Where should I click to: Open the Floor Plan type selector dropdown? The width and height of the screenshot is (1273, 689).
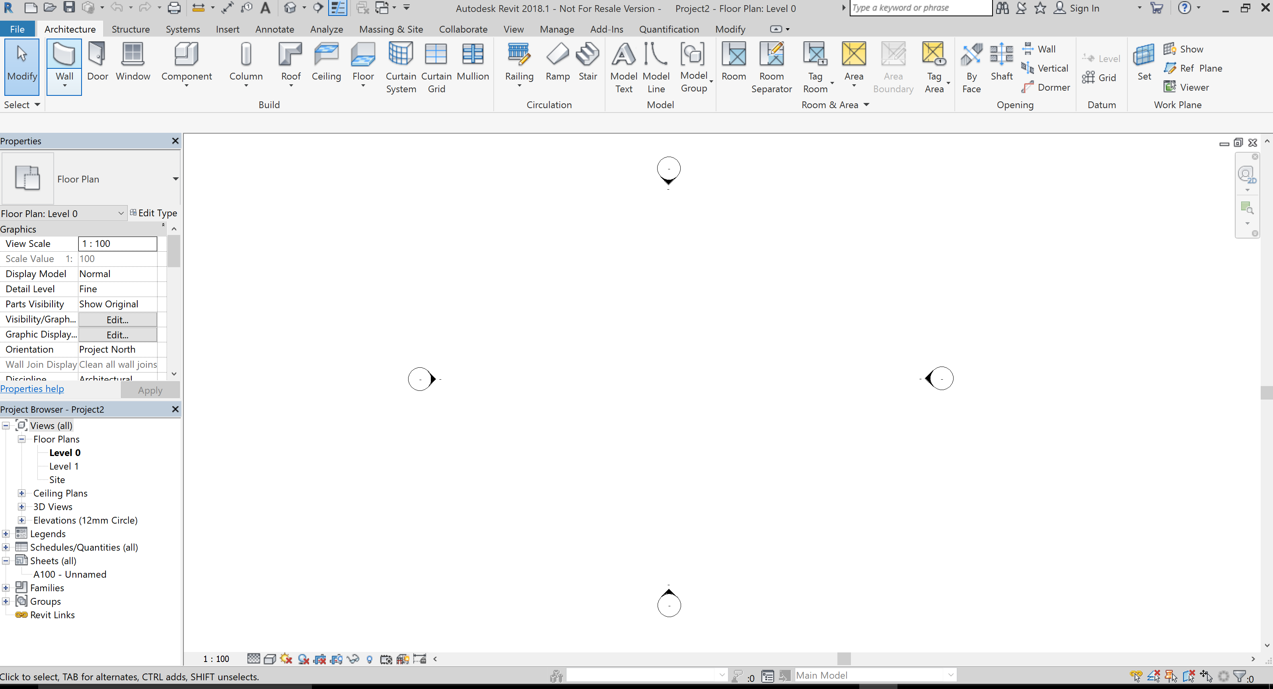[x=175, y=179]
